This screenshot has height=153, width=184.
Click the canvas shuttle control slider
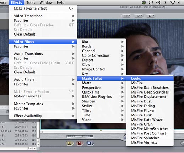coord(80,136)
